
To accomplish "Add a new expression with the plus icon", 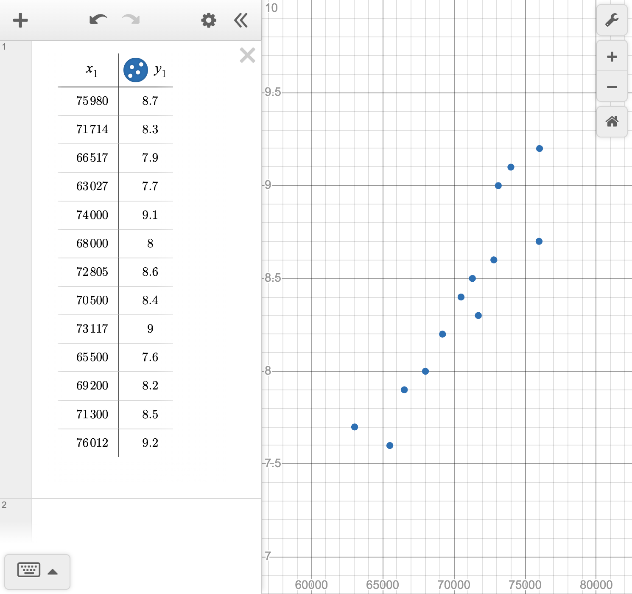I will [20, 20].
